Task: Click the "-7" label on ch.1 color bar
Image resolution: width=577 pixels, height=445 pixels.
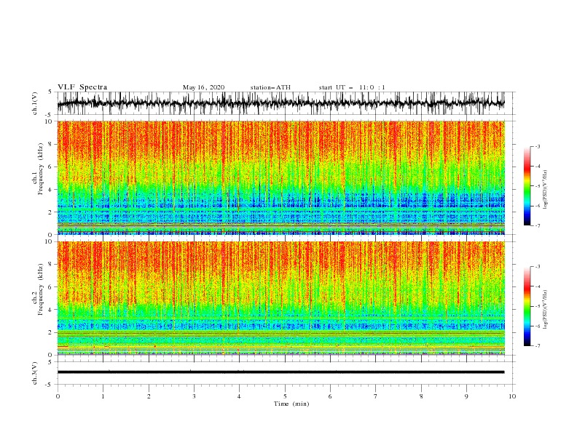Action: pyautogui.click(x=538, y=225)
